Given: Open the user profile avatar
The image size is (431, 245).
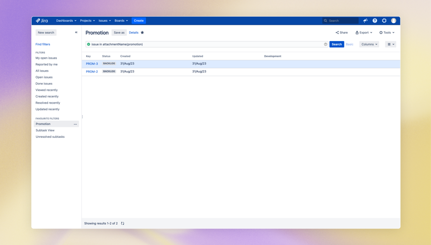Looking at the screenshot, I should (x=393, y=21).
